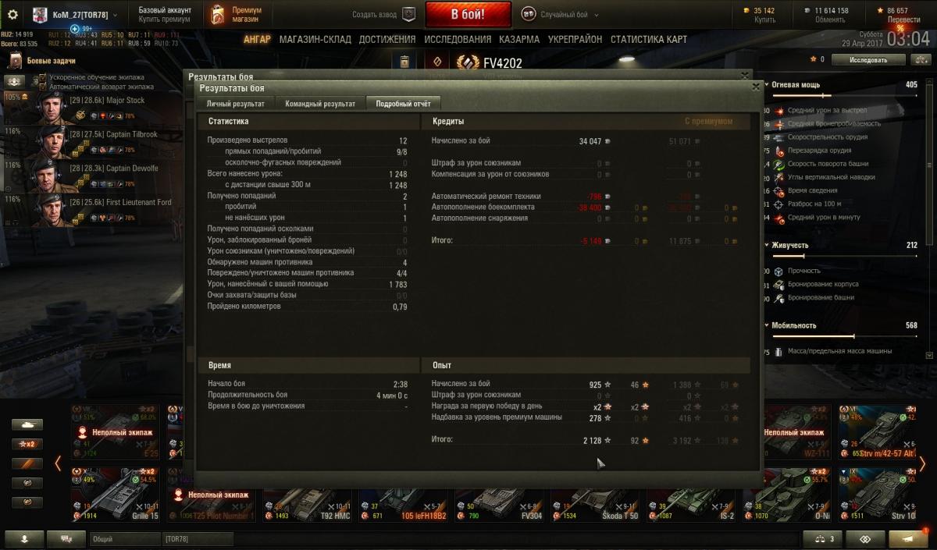The image size is (937, 550).
Task: Open the chat channels icon
Action: pos(66,538)
